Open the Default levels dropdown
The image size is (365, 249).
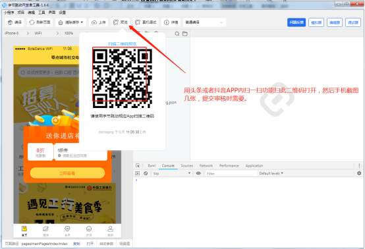271,173
